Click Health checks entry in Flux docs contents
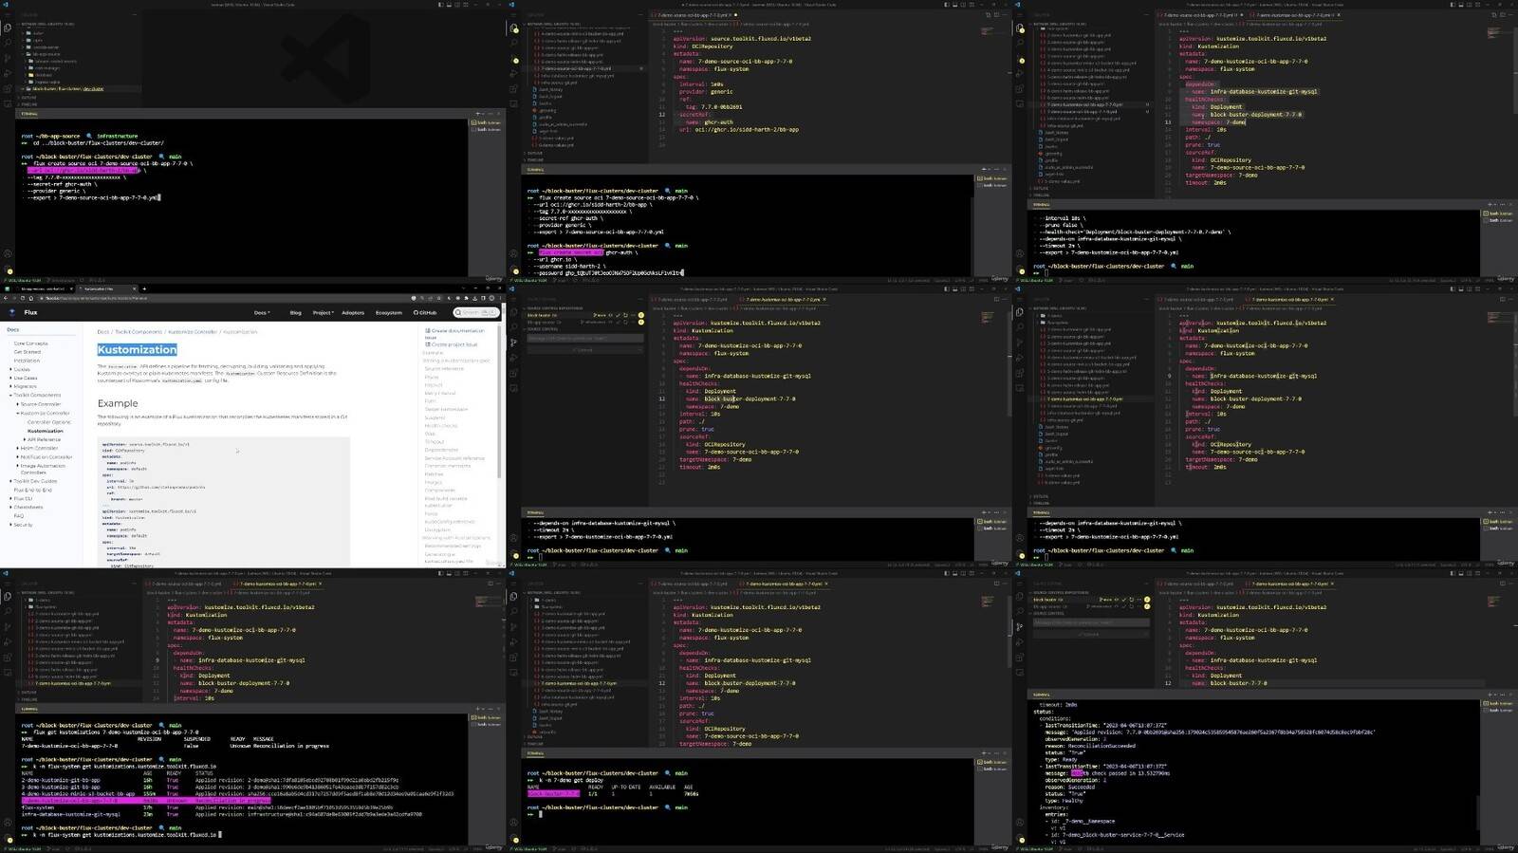Screen dimensions: 1518x853 441,425
